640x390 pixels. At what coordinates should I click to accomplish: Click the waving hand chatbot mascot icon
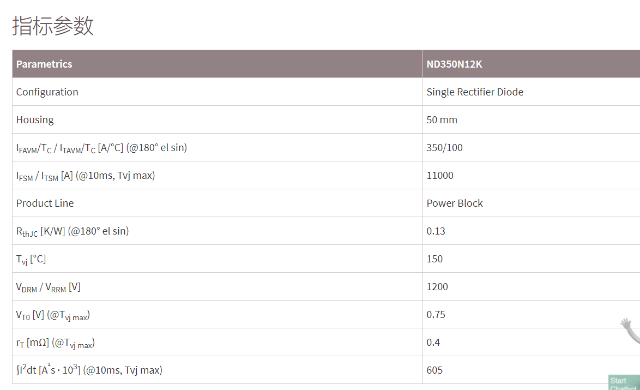[631, 332]
